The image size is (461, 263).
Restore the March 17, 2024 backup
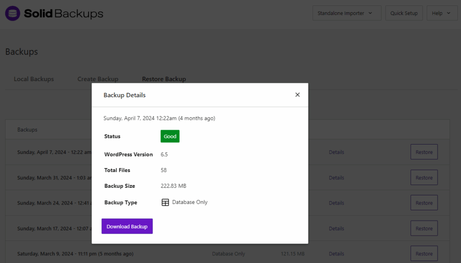tap(424, 229)
